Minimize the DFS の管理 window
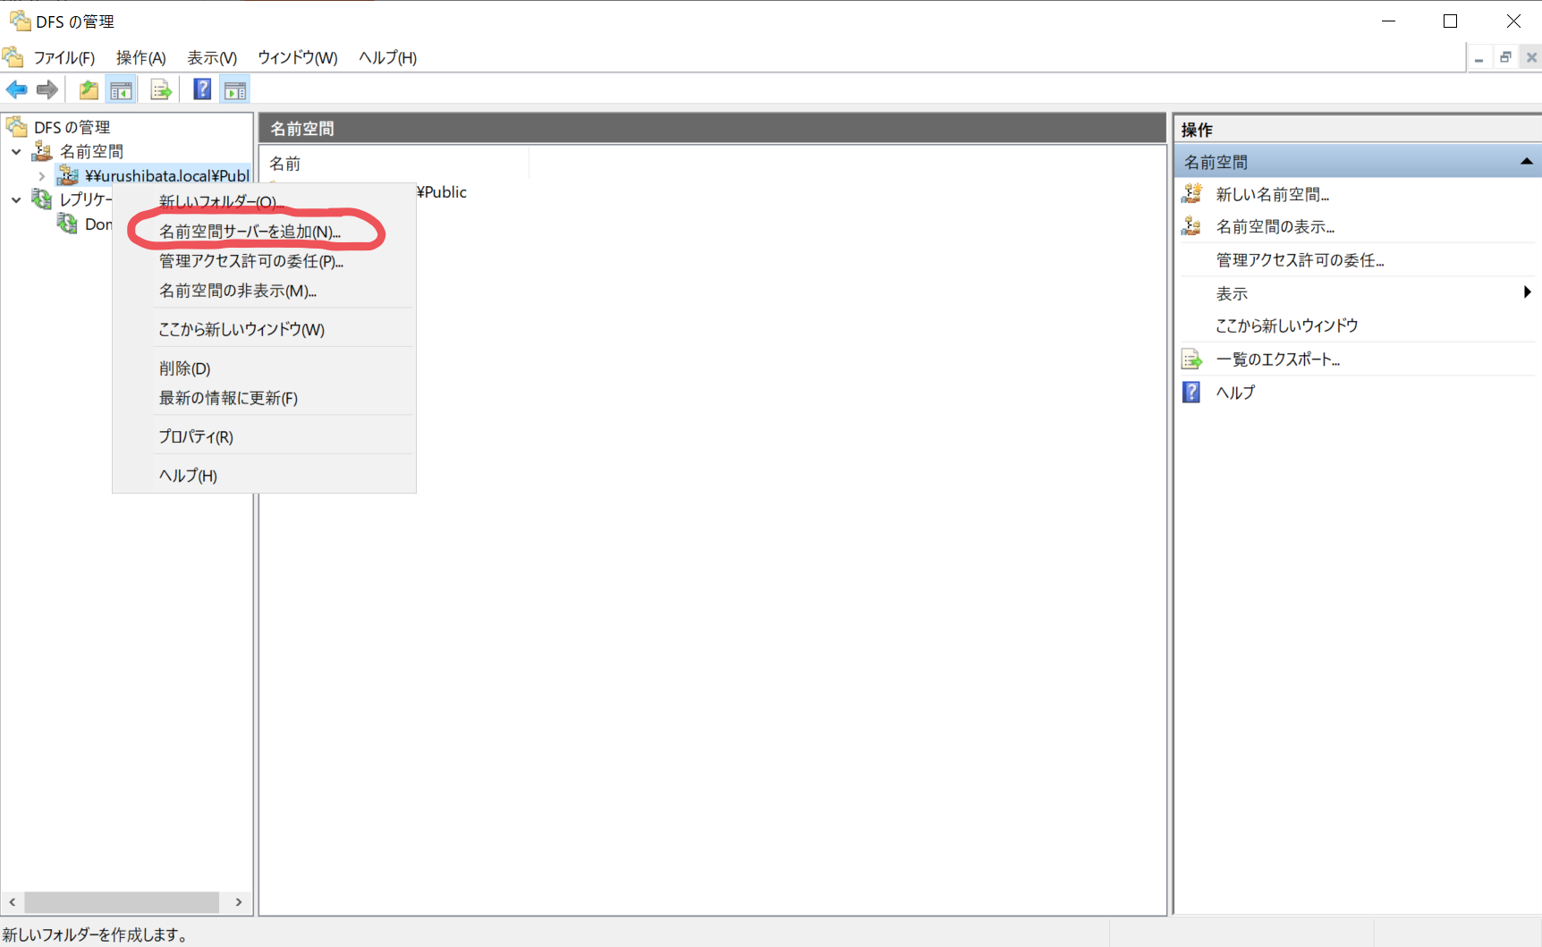The image size is (1542, 947). coord(1388,21)
